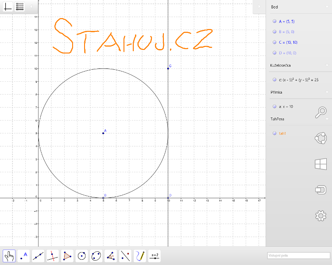Toggle visibility of circle c
This screenshot has height=265, width=332.
coord(274,79)
